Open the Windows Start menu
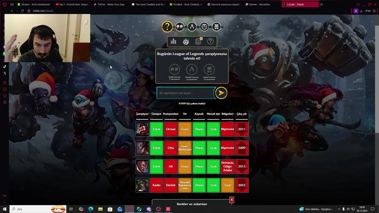This screenshot has height=213, width=379. click(x=5, y=209)
